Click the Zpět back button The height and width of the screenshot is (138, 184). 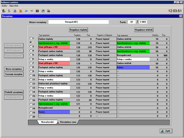click(x=166, y=131)
